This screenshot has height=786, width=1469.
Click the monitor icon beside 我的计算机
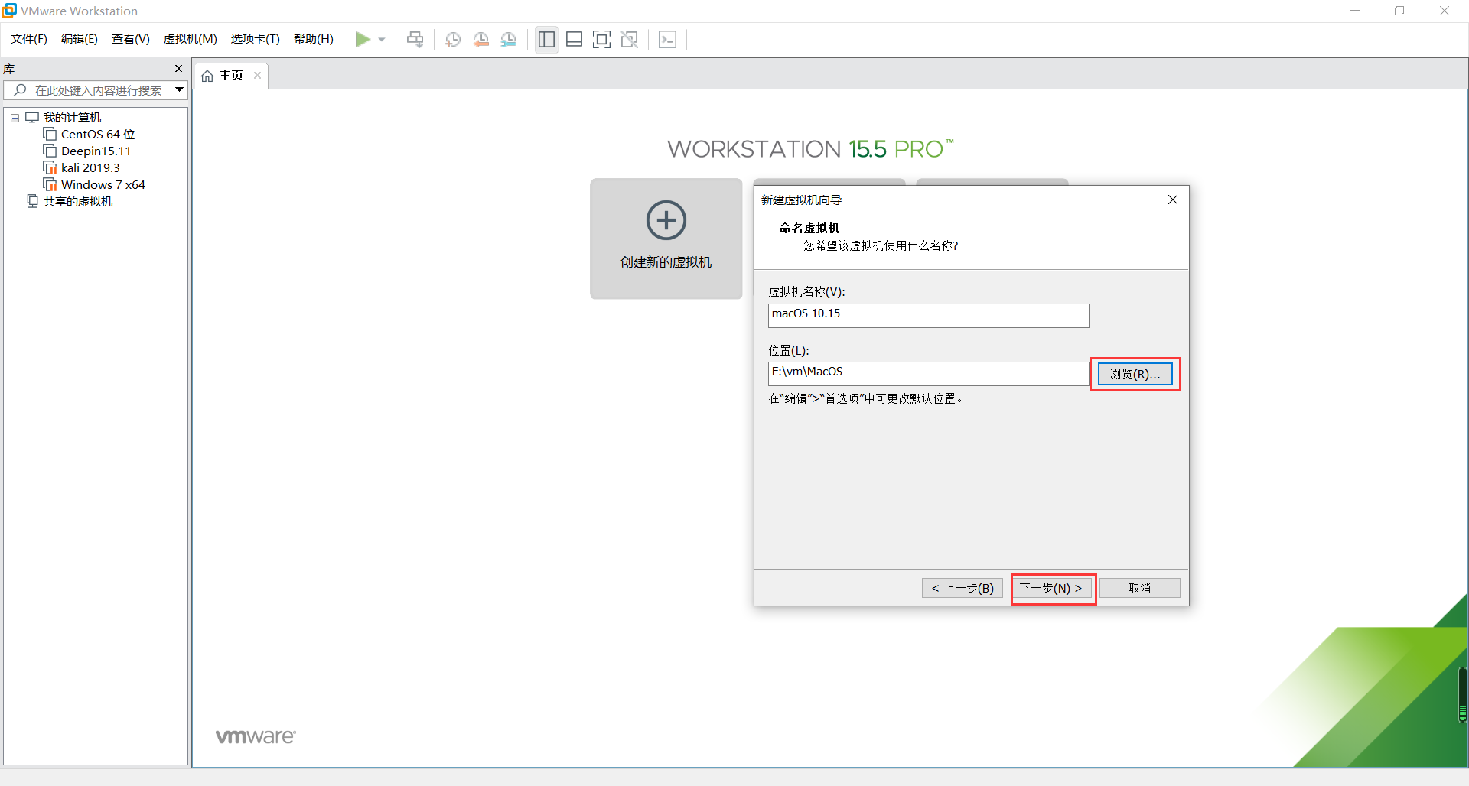tap(32, 118)
